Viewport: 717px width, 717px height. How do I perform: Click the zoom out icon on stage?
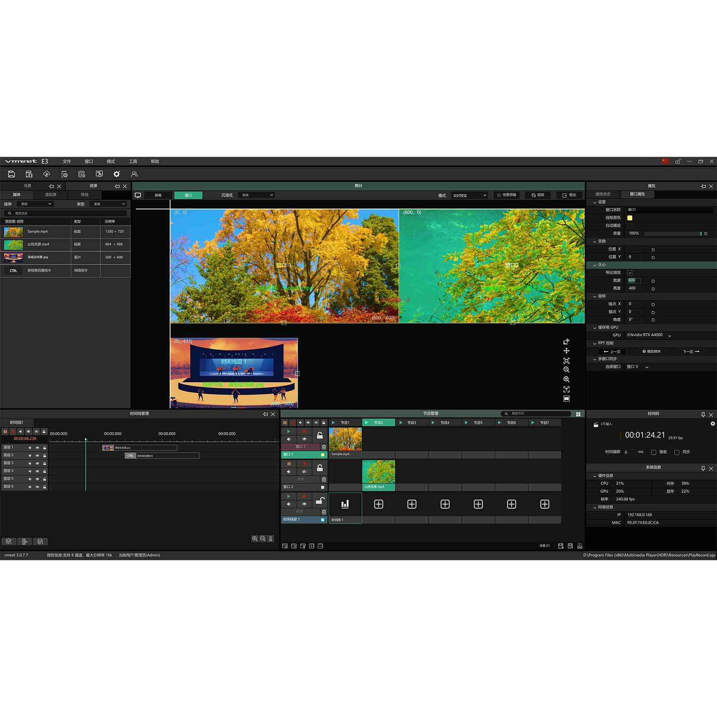click(566, 370)
